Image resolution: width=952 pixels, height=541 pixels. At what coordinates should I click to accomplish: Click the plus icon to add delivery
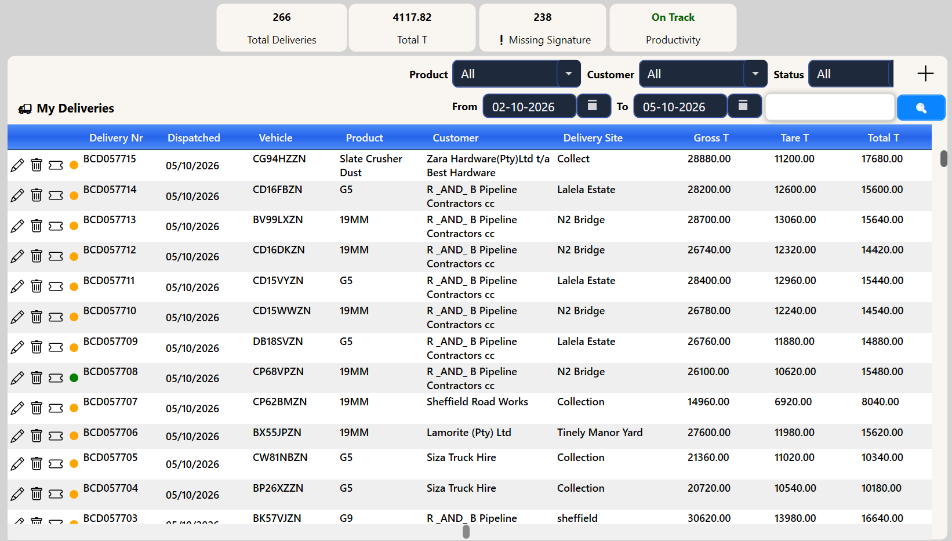(925, 74)
